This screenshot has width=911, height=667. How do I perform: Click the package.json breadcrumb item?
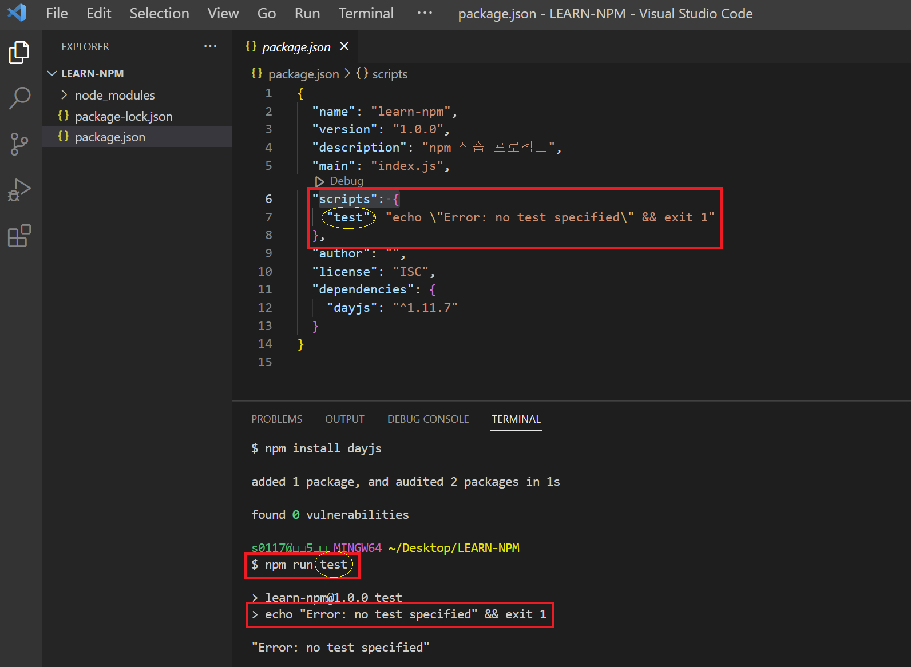tap(303, 74)
